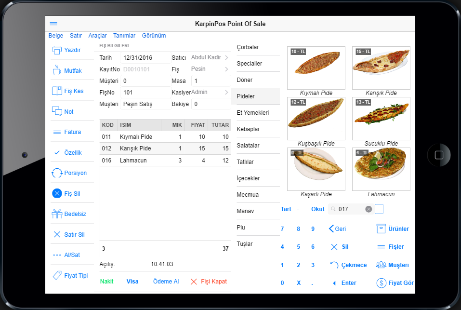Image resolution: width=461 pixels, height=310 pixels.
Task: Click the Al/Sat dots icon
Action: pos(57,255)
